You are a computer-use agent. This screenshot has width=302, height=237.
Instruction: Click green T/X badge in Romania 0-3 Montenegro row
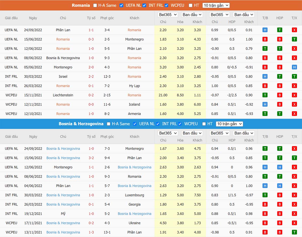294,39
